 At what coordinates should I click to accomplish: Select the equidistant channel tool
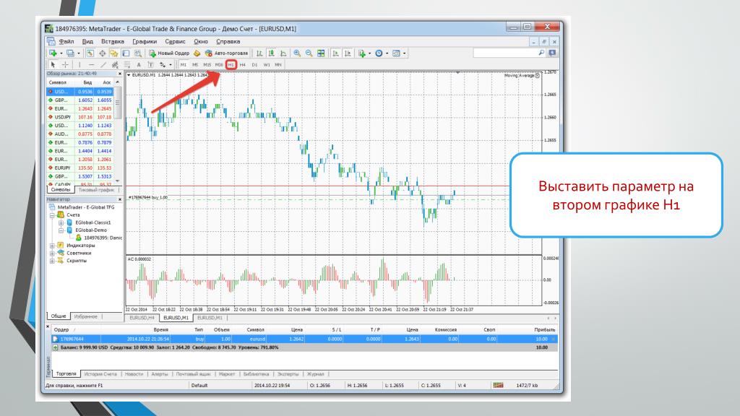pyautogui.click(x=115, y=64)
